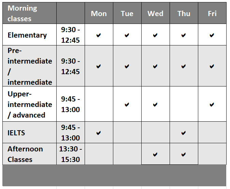Select empty Upper-intermediate Monday cell
Screen dimensions: 230x189
[x=99, y=104]
